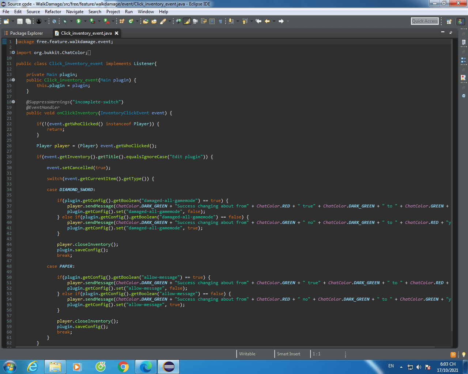Open Google Chrome from the taskbar
The height and width of the screenshot is (374, 468).
123,367
